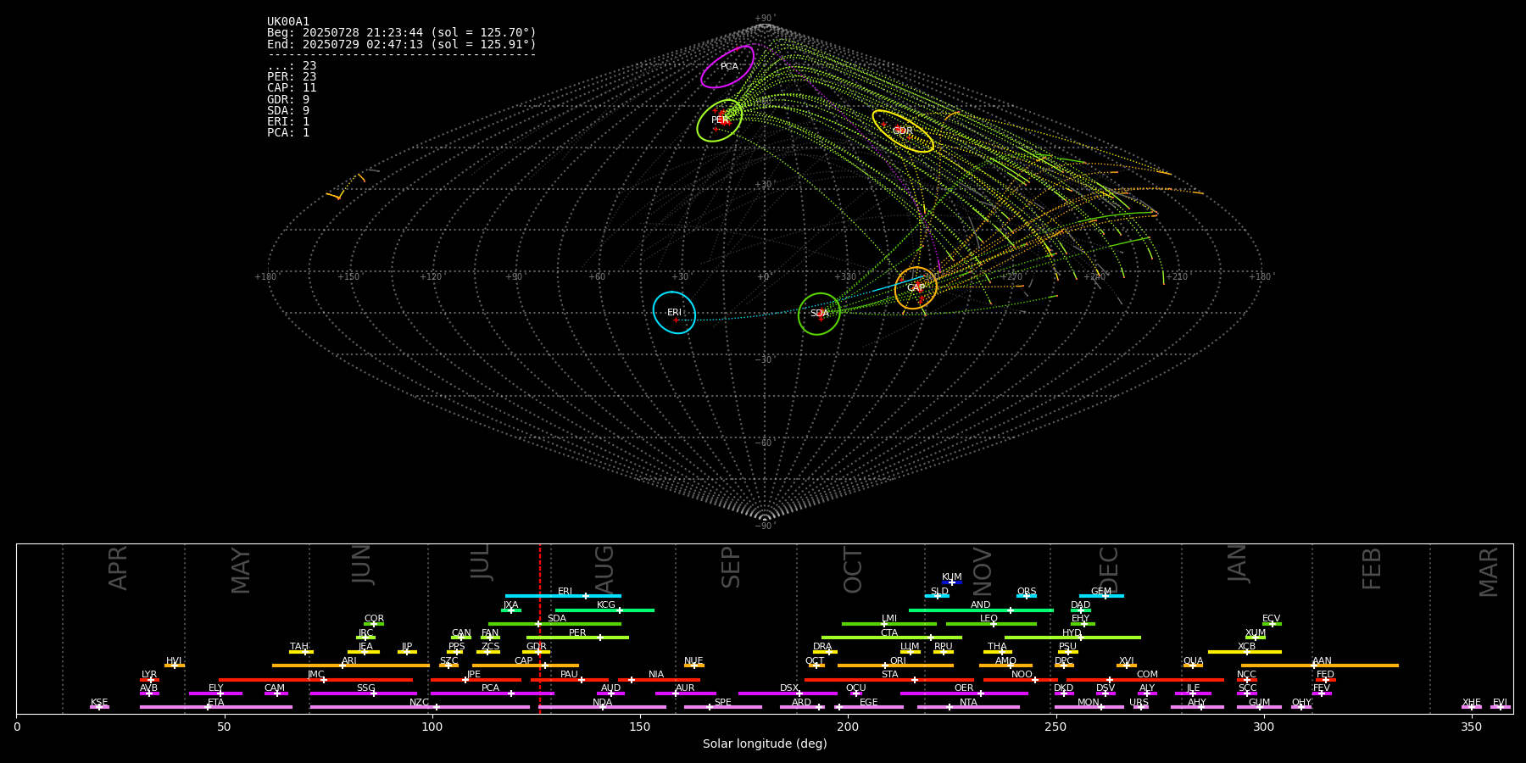
Task: Click the EVI shower label in the timeline
Action: [1500, 703]
